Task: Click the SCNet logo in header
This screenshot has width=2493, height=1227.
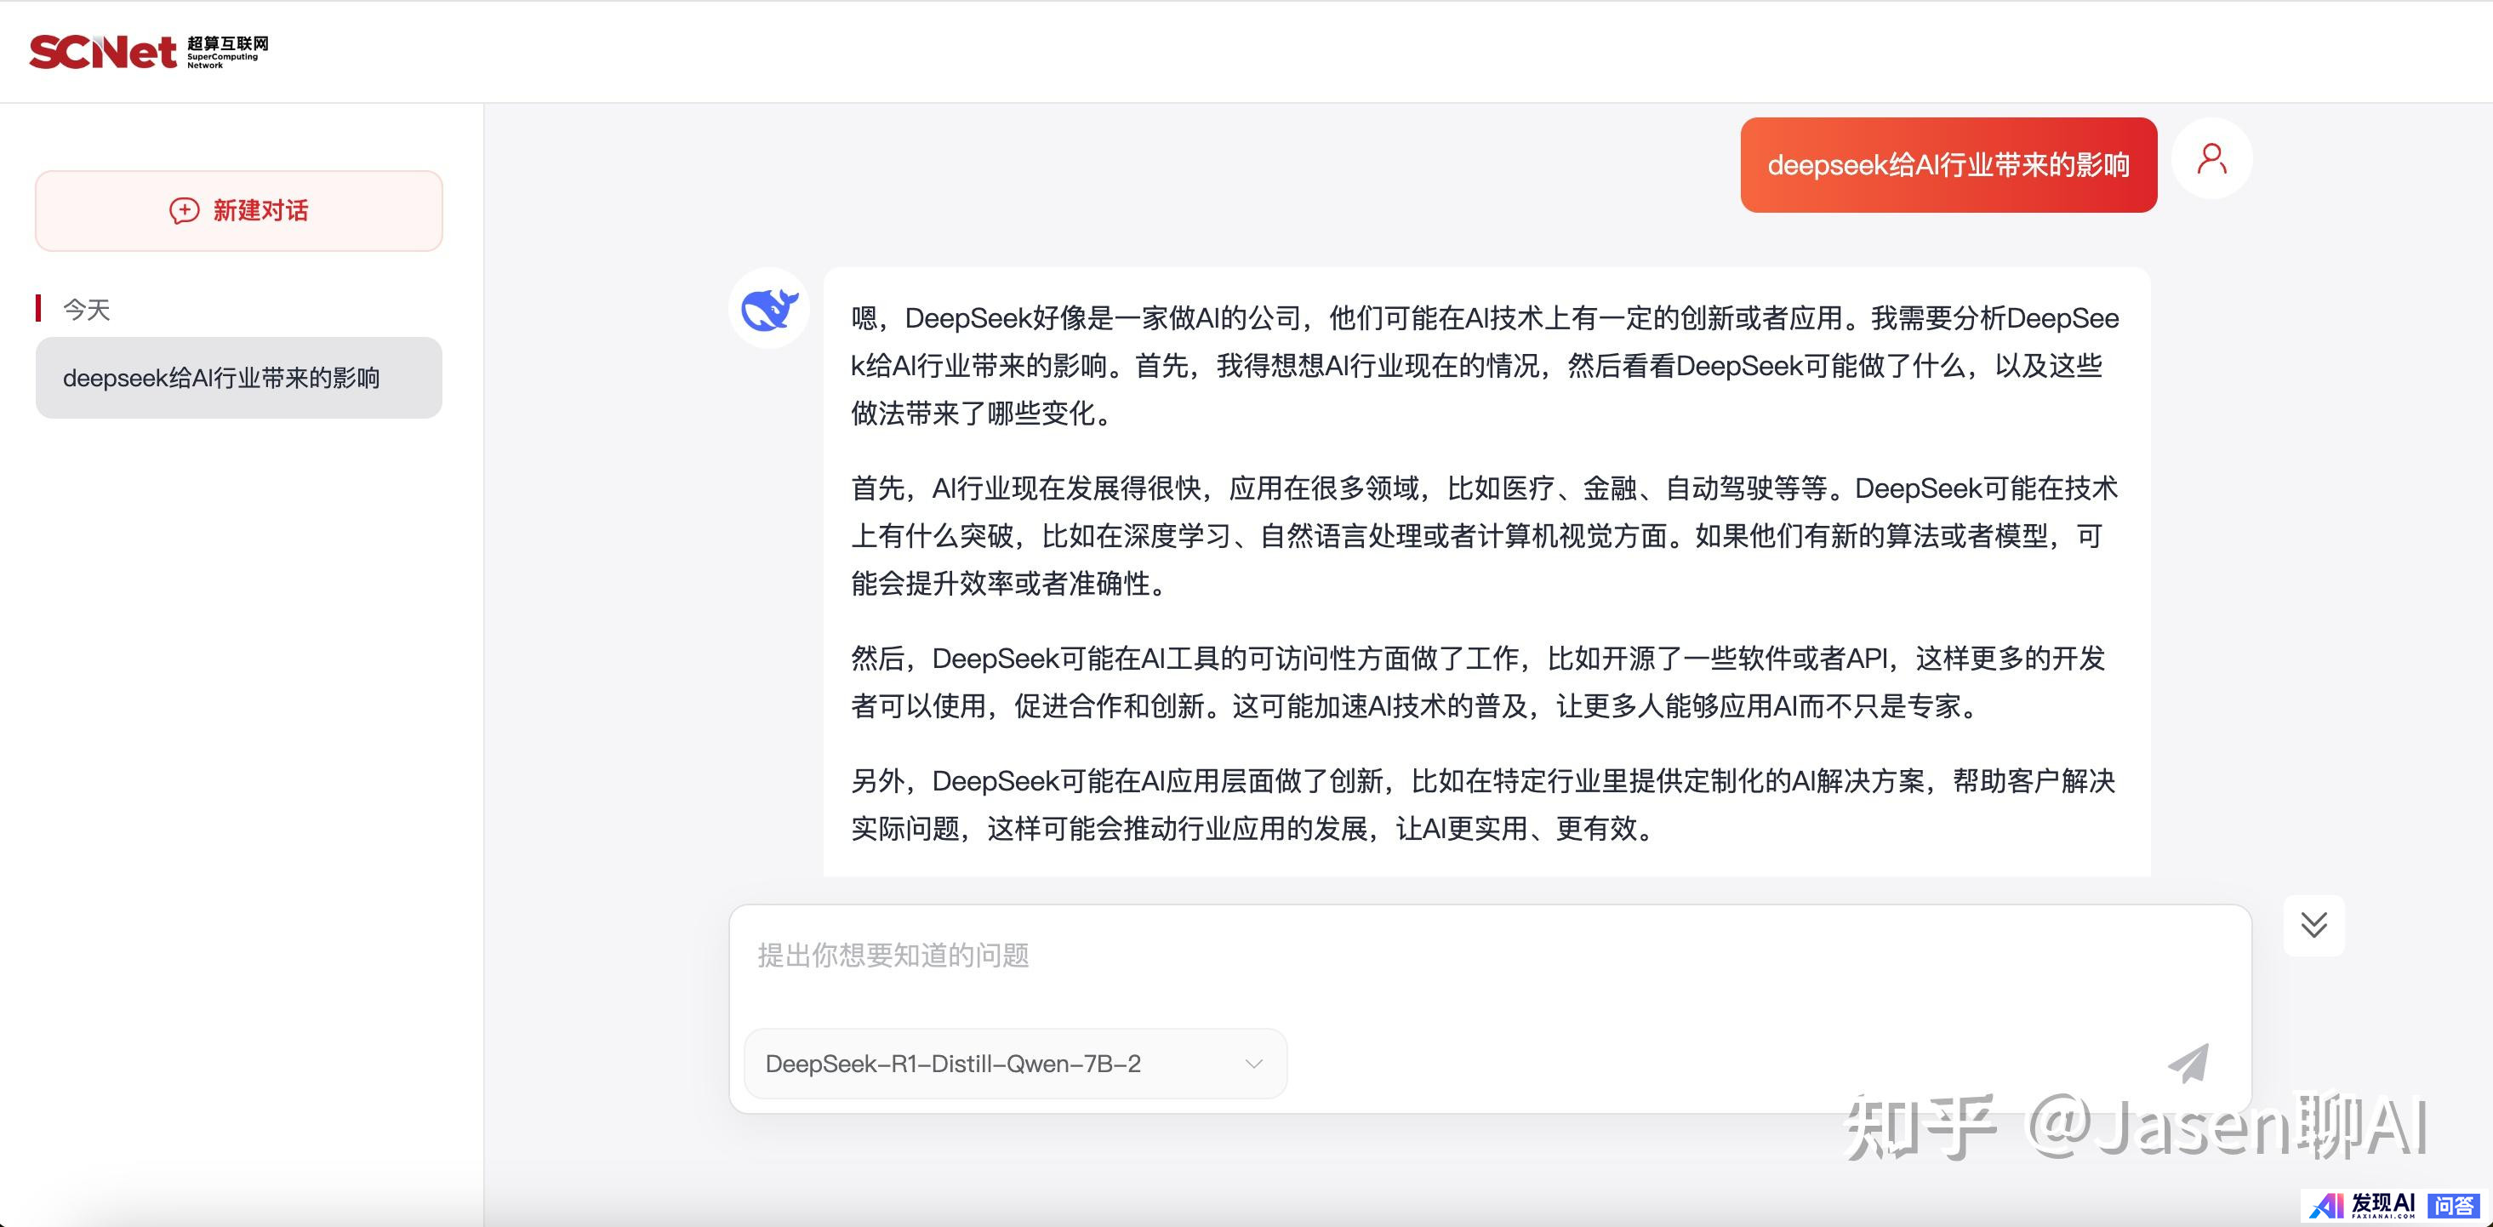Action: [x=103, y=51]
